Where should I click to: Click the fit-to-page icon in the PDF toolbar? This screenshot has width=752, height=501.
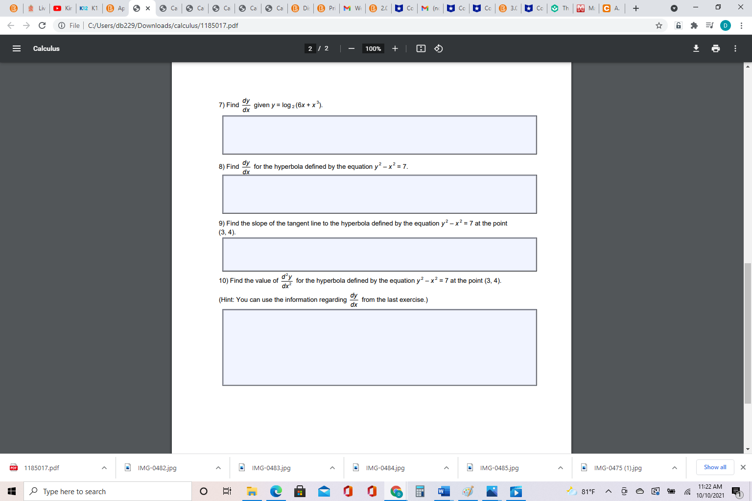pyautogui.click(x=421, y=48)
